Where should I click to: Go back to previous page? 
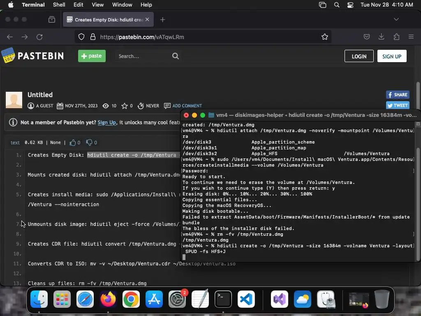coord(10,37)
